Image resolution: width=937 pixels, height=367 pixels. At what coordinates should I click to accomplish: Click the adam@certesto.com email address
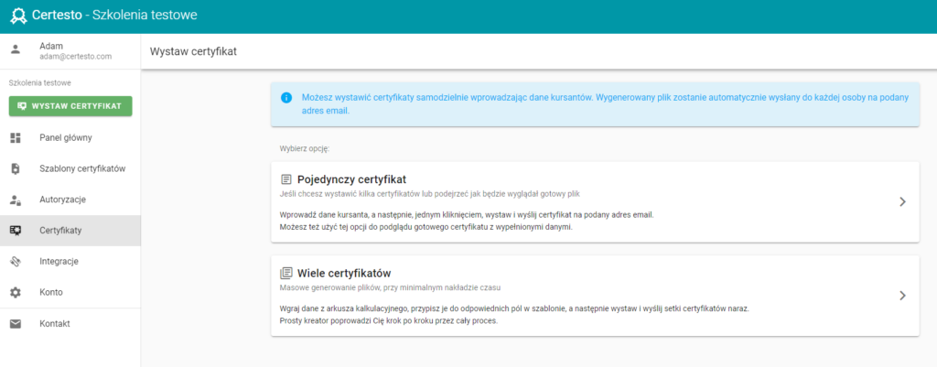coord(75,56)
